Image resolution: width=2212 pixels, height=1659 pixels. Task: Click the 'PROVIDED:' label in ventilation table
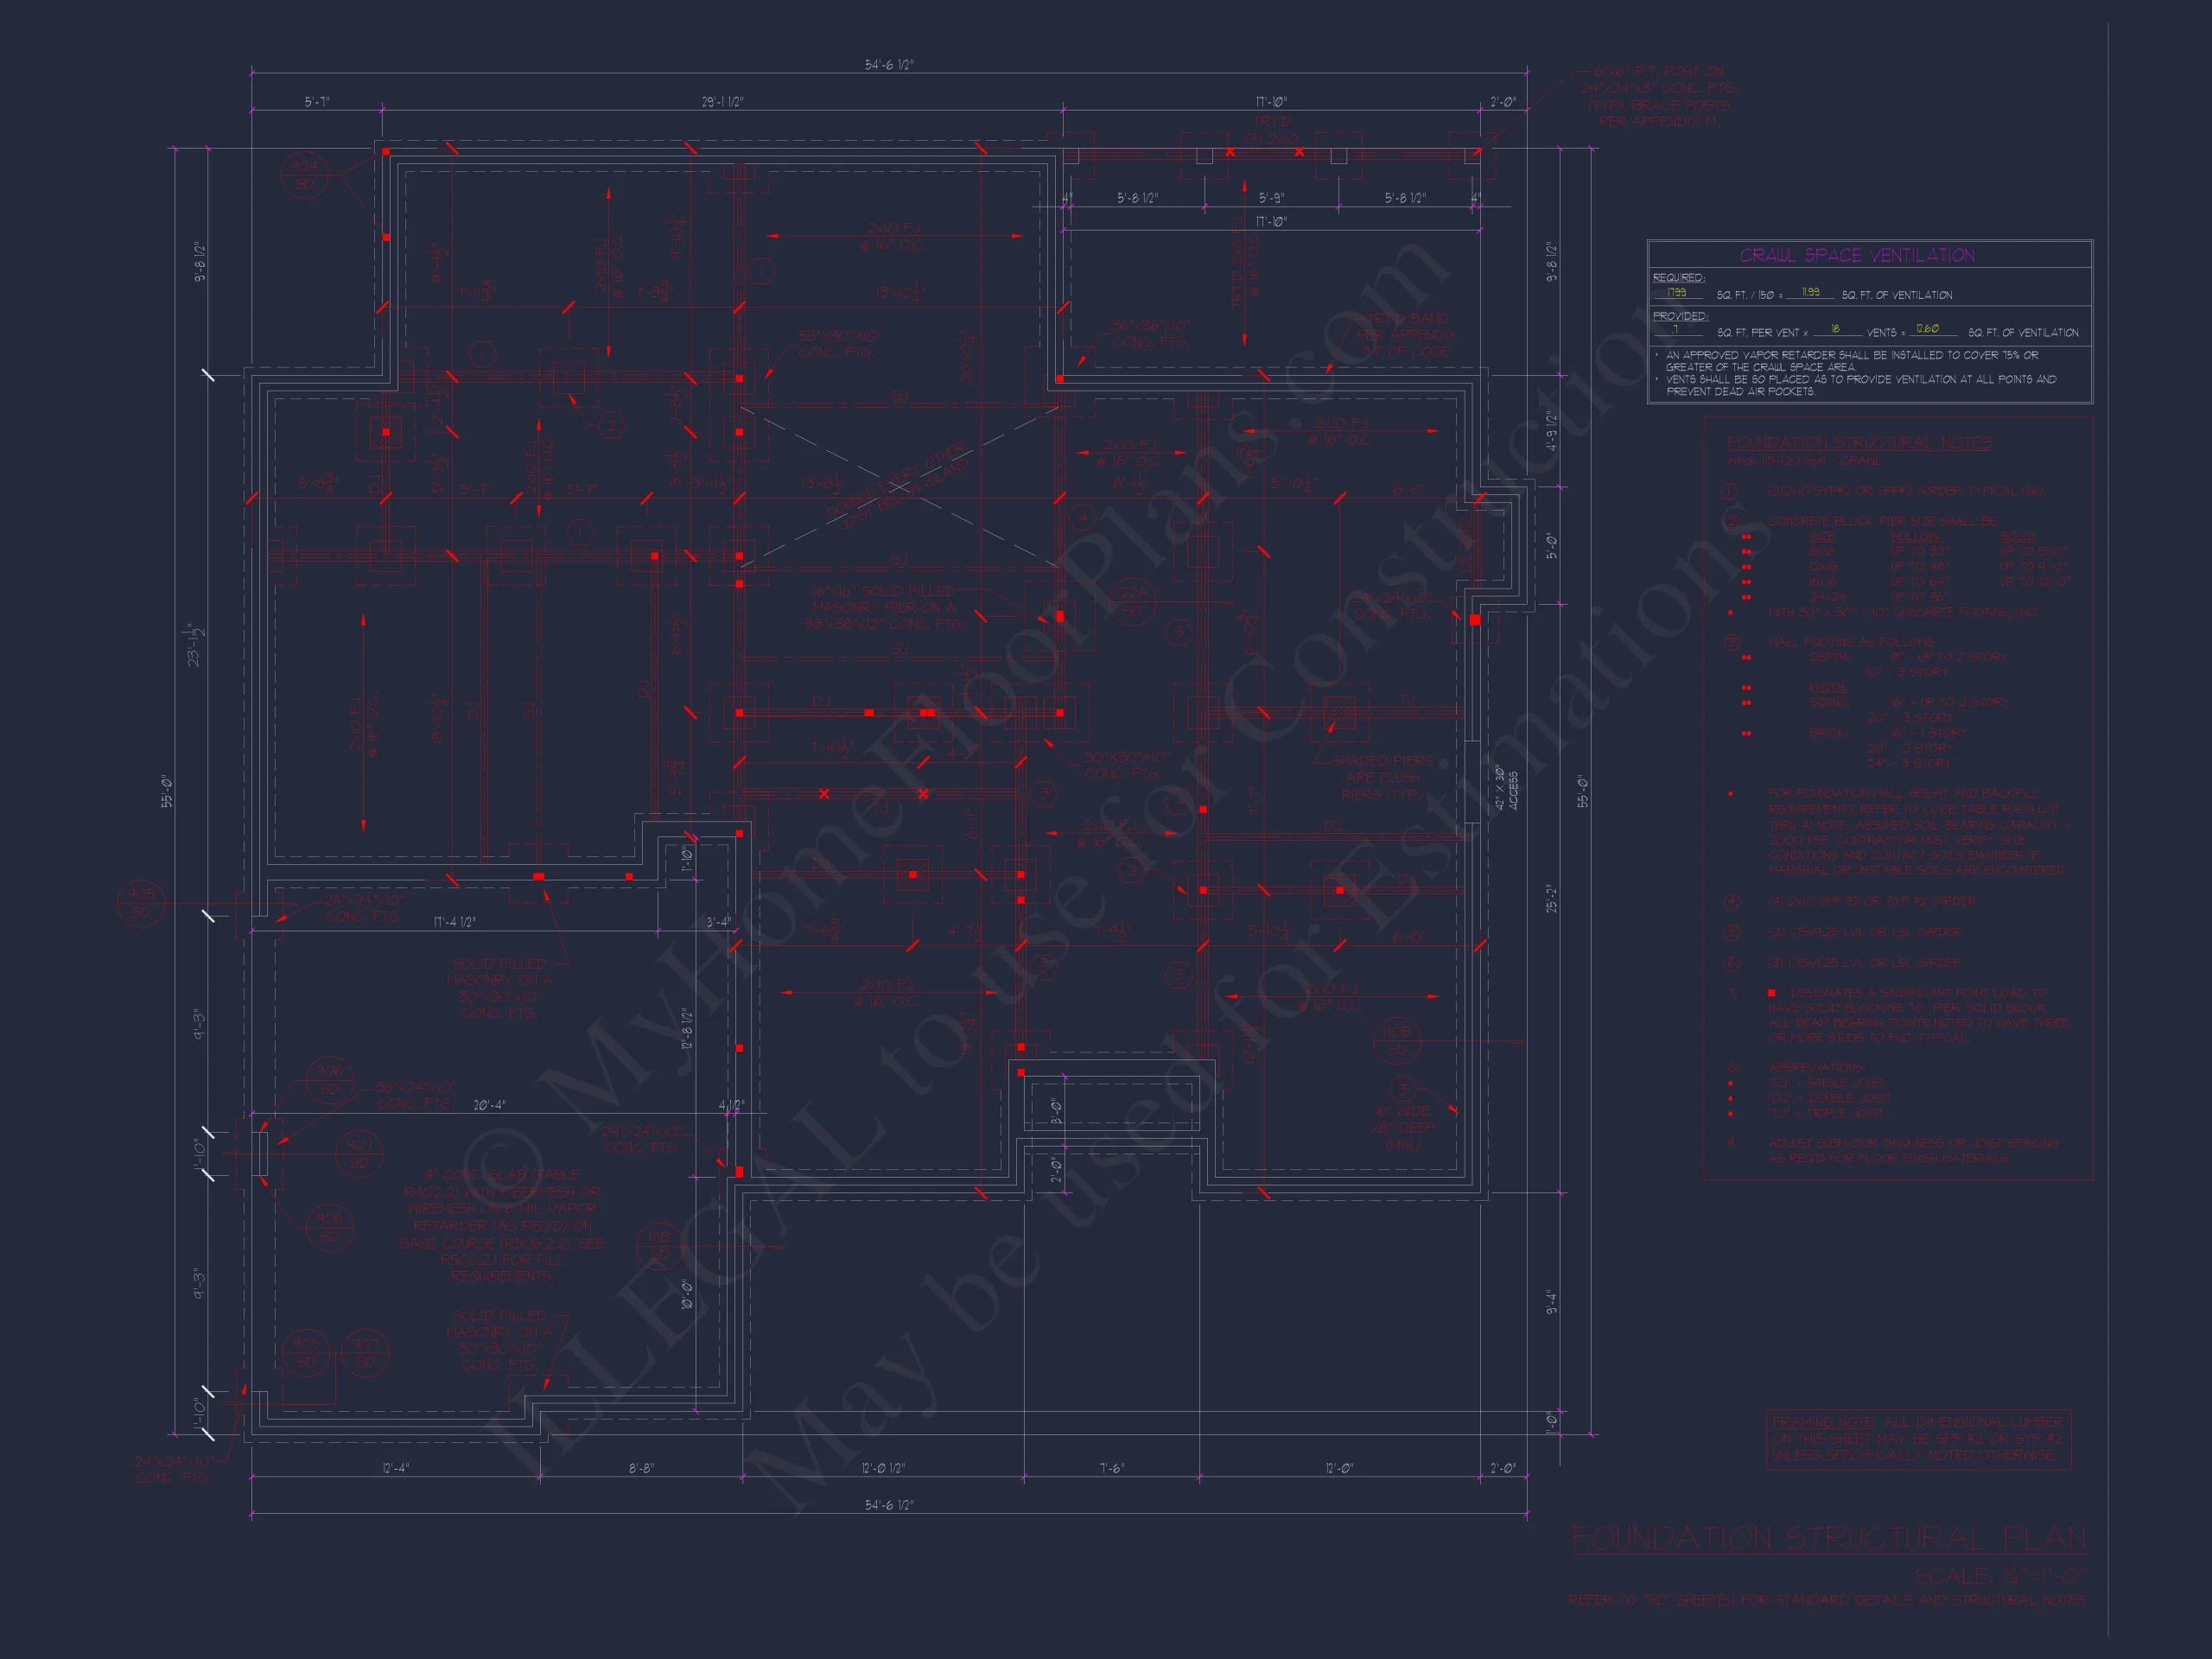point(1680,316)
